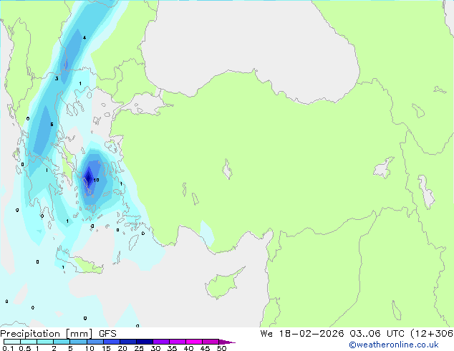Viewport: 454px width, 351px height.
Task: Click the '0.1' legend scale label
Action: click(x=8, y=348)
